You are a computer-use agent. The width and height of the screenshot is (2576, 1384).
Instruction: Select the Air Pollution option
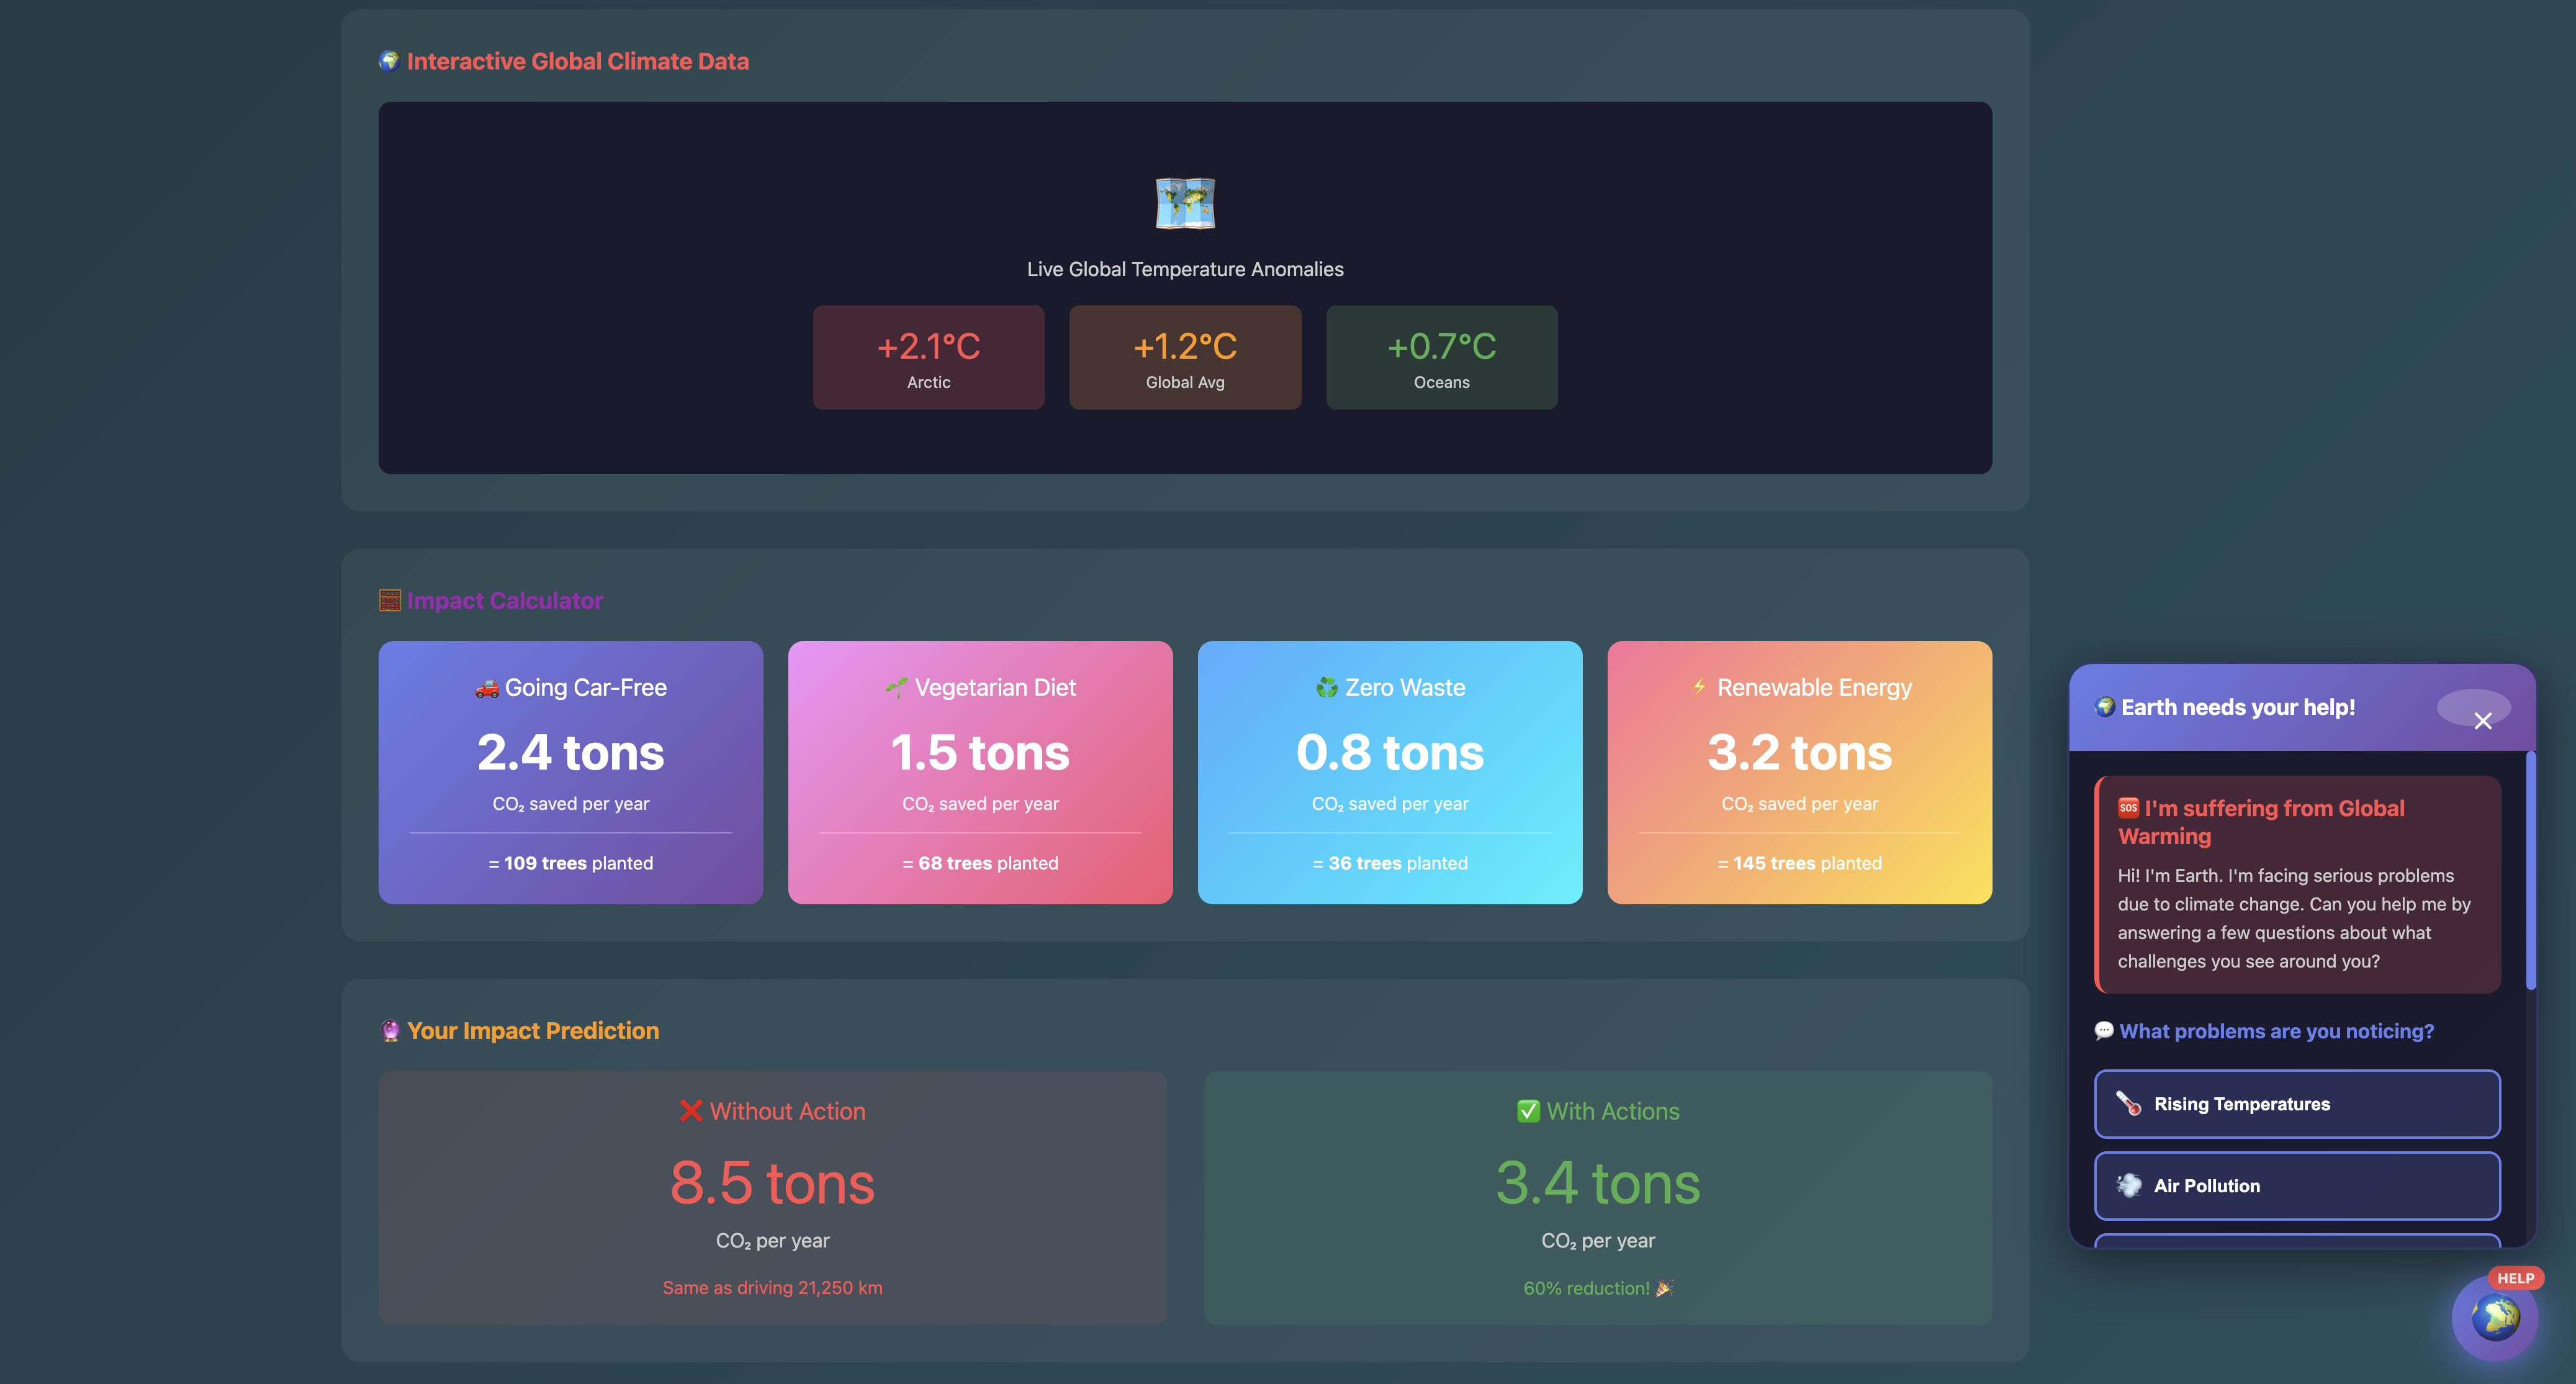(2297, 1186)
